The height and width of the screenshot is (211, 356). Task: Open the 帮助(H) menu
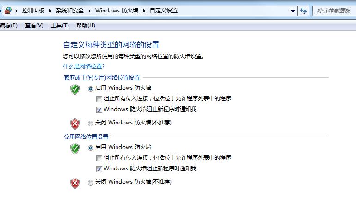click(86, 25)
